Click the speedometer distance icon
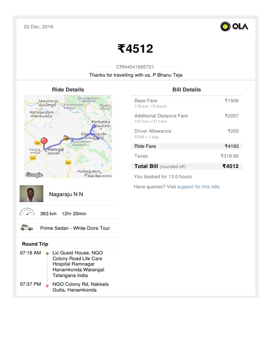272x363 pixels. (27, 212)
